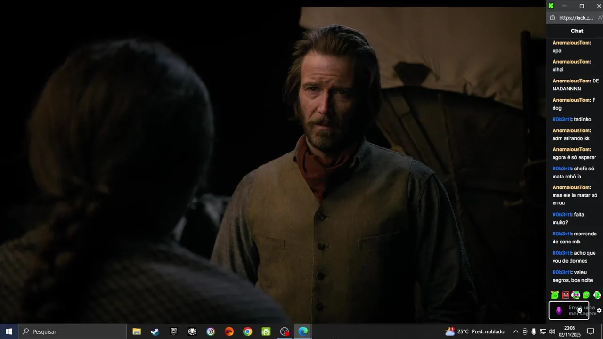Viewport: 603px width, 339px height.
Task: Select the kick.com address bar URL
Action: pyautogui.click(x=576, y=18)
